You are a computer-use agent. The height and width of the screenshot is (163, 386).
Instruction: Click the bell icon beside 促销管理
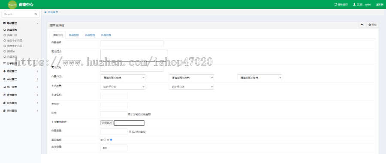pyautogui.click(x=4, y=71)
